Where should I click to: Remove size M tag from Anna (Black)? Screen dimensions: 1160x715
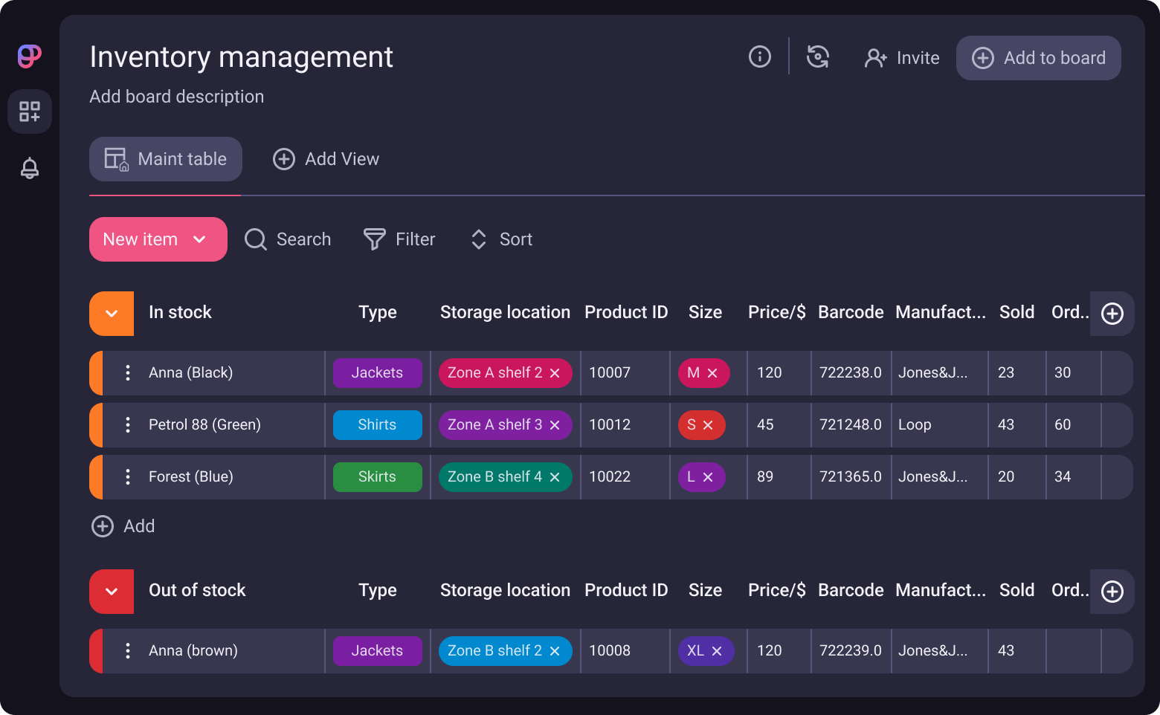coord(712,373)
